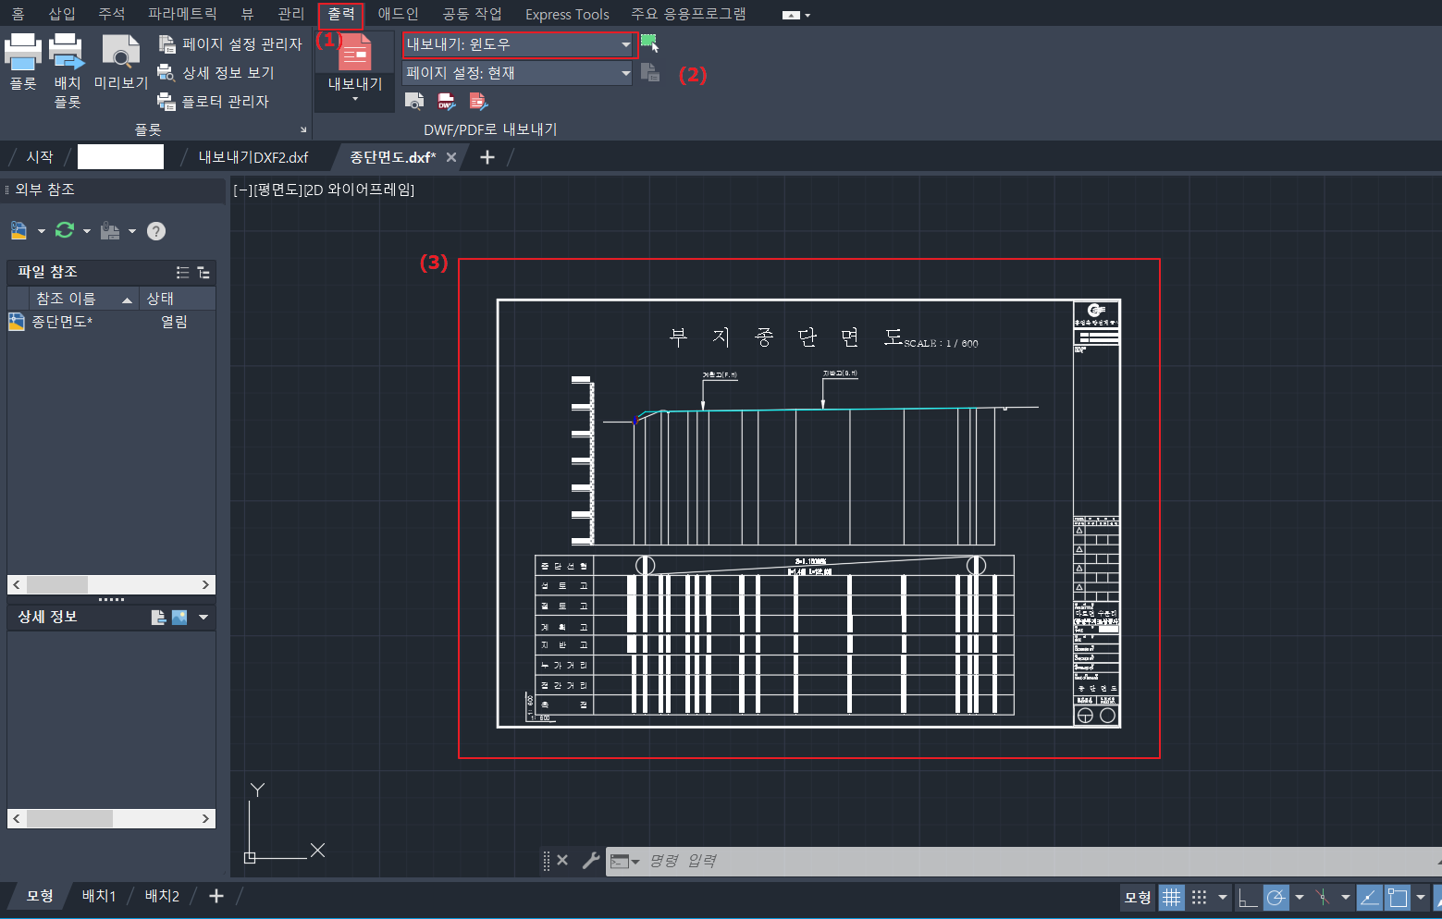Open the Express Tools ribbon tab
The image size is (1442, 919).
(x=567, y=15)
